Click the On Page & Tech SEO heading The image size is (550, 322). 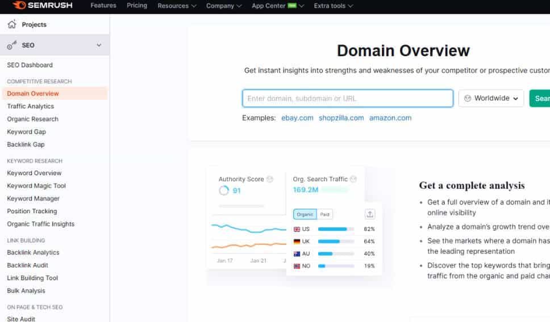pyautogui.click(x=35, y=307)
